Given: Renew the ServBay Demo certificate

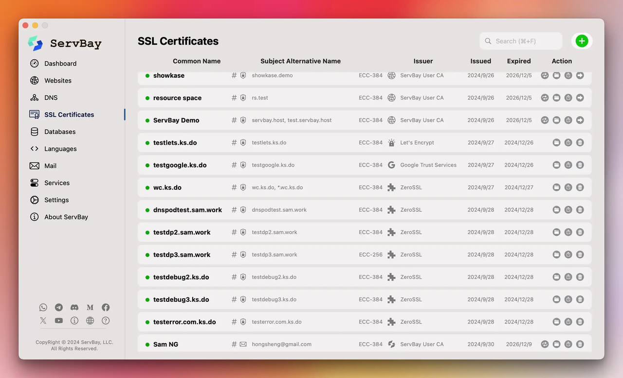Looking at the screenshot, I should pos(545,120).
